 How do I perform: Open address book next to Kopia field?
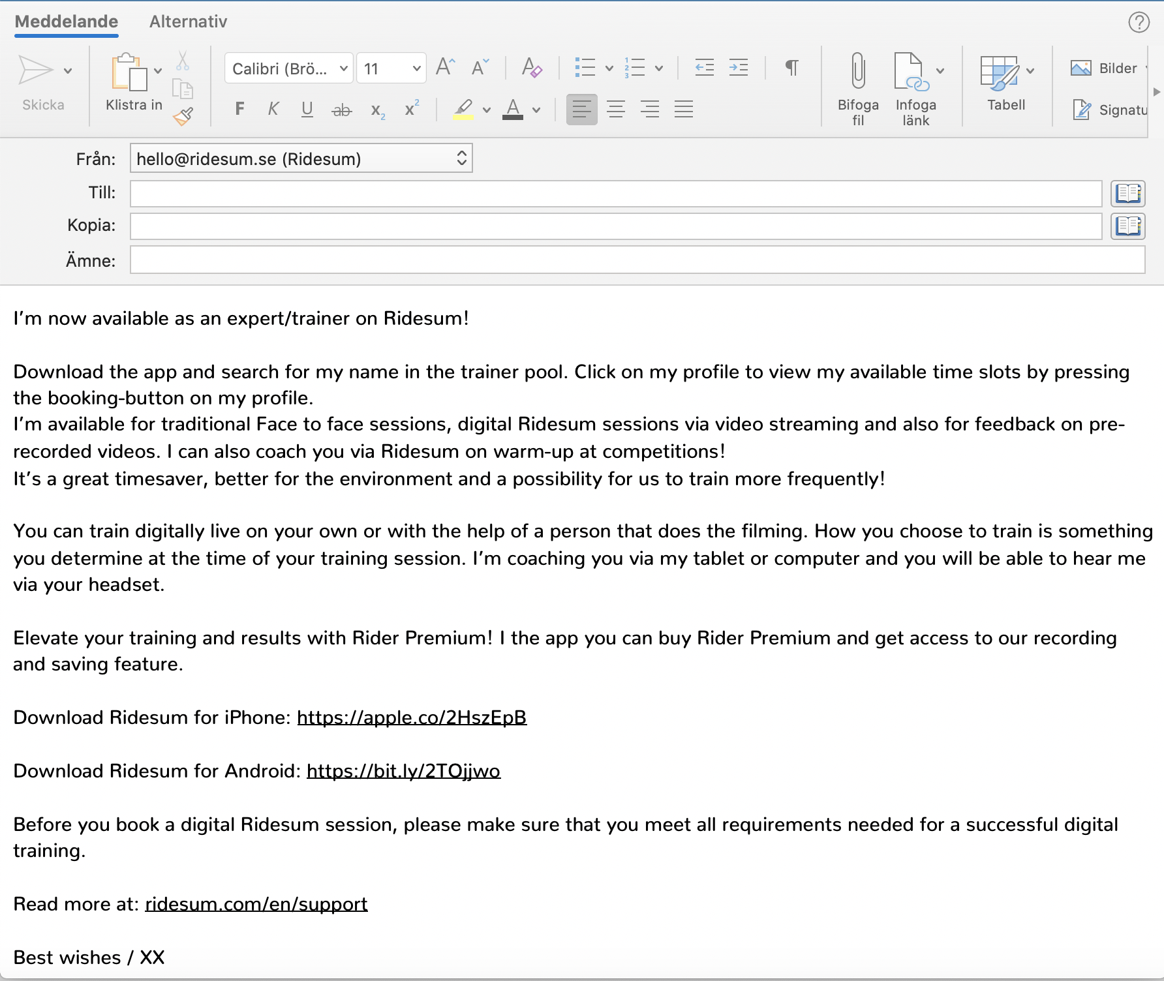point(1128,226)
